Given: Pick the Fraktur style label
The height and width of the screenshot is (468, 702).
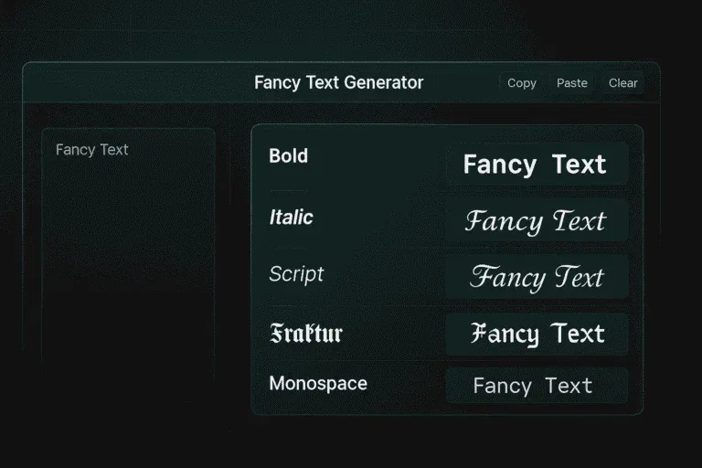Looking at the screenshot, I should tap(305, 333).
